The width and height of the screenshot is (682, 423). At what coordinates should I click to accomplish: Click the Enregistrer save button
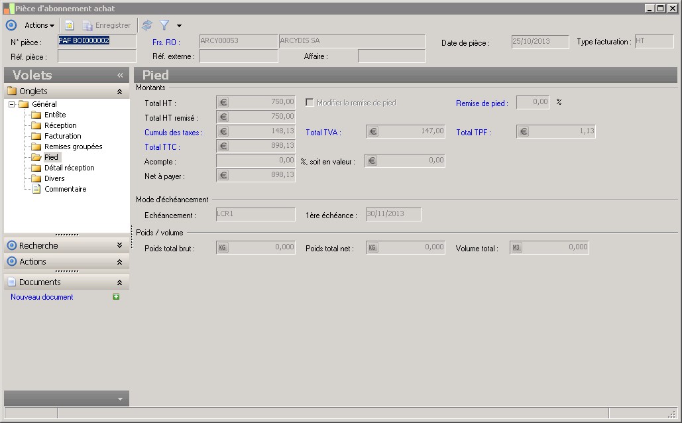click(107, 25)
